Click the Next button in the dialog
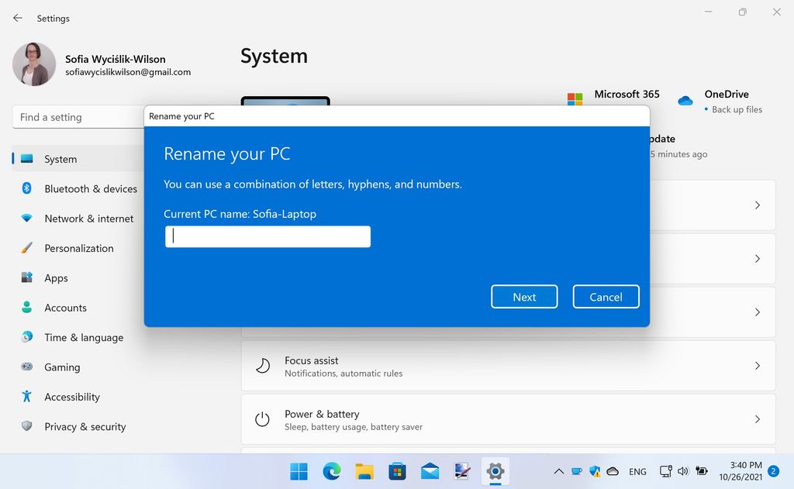The height and width of the screenshot is (489, 794). [x=524, y=296]
